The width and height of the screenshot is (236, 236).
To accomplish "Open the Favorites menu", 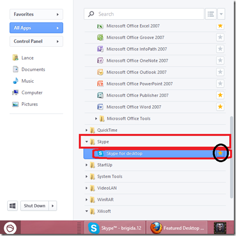I will [36, 14].
